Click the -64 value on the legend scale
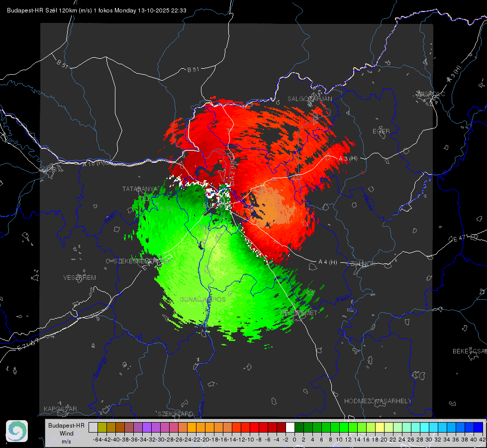The height and width of the screenshot is (448, 487). pyautogui.click(x=97, y=440)
